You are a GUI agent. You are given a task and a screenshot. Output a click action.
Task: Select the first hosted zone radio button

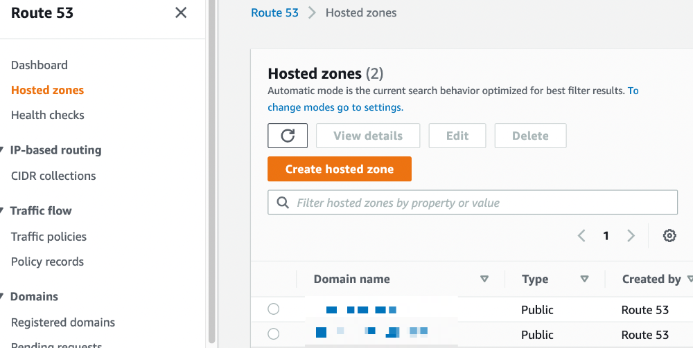(x=274, y=309)
